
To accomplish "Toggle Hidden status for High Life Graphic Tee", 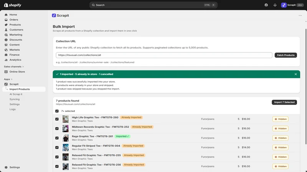I will 281,119.
